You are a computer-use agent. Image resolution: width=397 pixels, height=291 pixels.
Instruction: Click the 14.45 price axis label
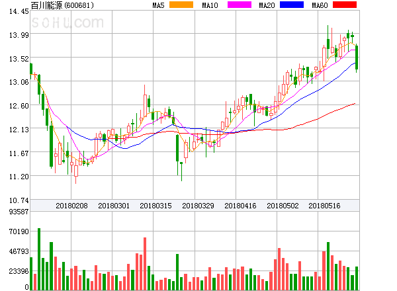[19, 11]
